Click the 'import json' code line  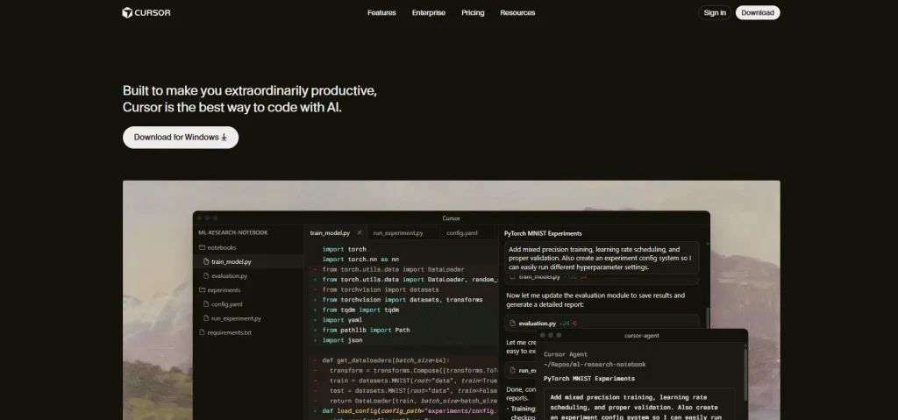coord(342,340)
